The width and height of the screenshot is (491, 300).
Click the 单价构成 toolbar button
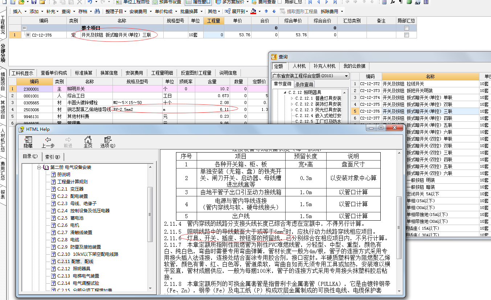coord(165,12)
